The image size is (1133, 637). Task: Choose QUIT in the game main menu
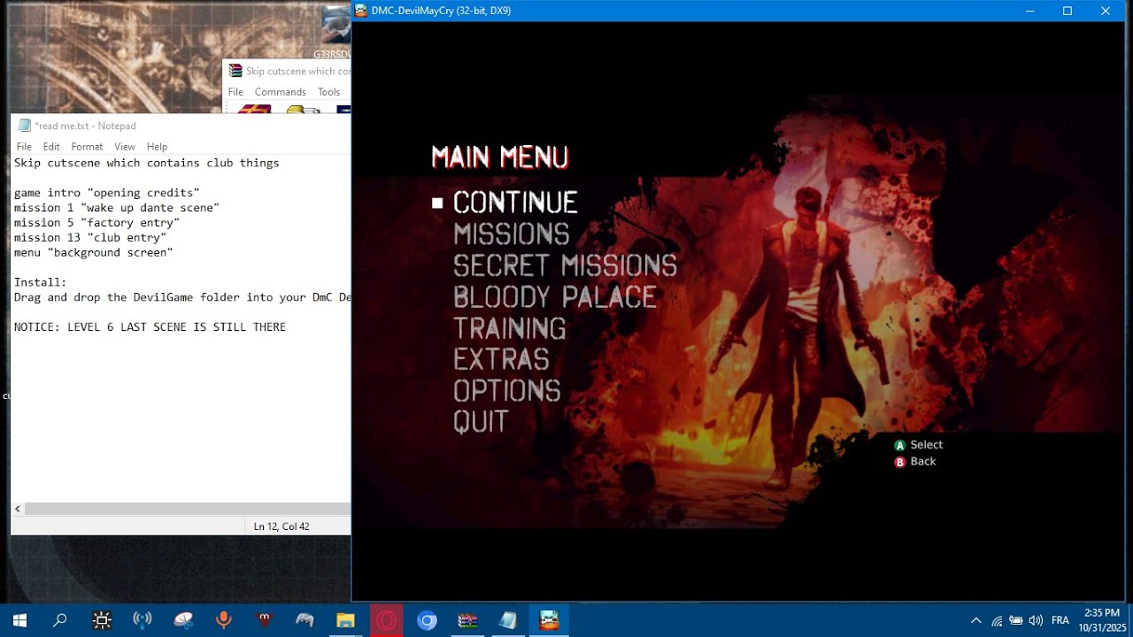click(x=481, y=421)
